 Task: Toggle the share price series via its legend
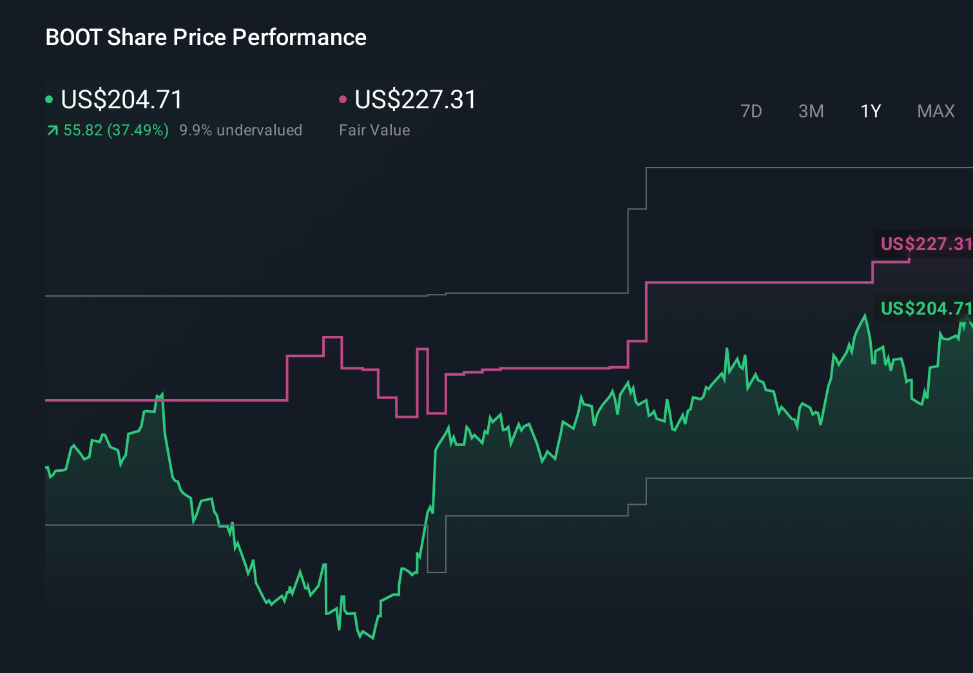[49, 99]
